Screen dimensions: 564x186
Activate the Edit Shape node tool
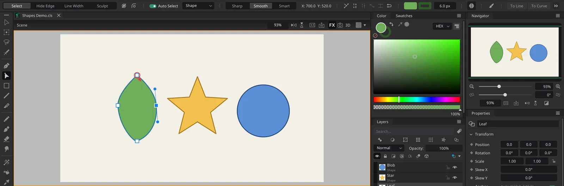pos(6,76)
